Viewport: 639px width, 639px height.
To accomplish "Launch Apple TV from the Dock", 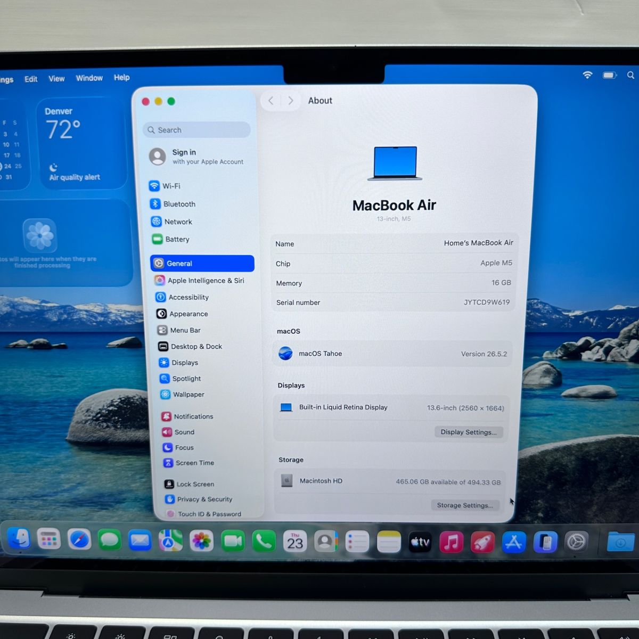I will click(420, 542).
